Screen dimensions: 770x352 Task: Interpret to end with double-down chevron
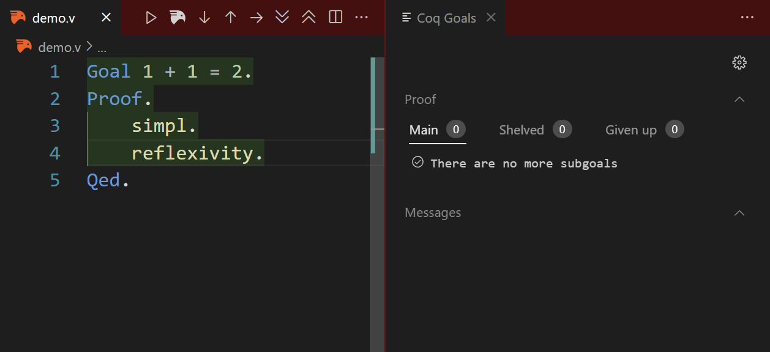click(282, 18)
